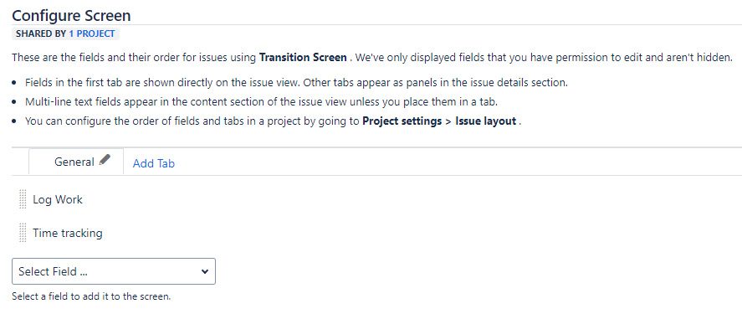The height and width of the screenshot is (319, 742).
Task: Click Add Tab to create a tab
Action: 153,164
